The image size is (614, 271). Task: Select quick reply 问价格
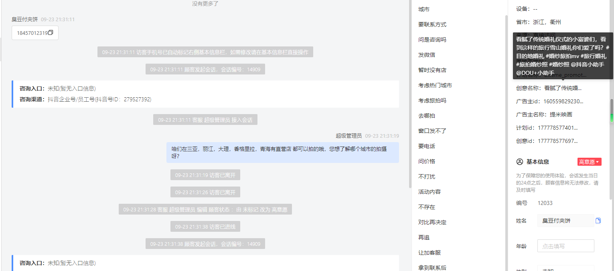[x=427, y=161]
